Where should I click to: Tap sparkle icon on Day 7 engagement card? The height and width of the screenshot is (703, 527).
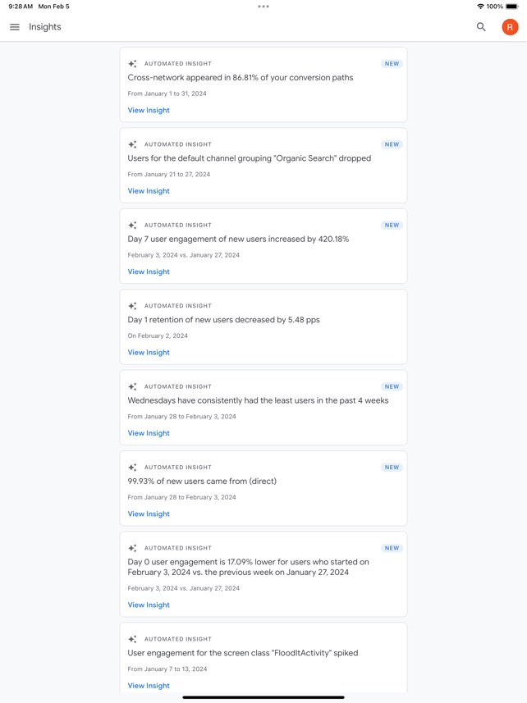[x=132, y=225]
